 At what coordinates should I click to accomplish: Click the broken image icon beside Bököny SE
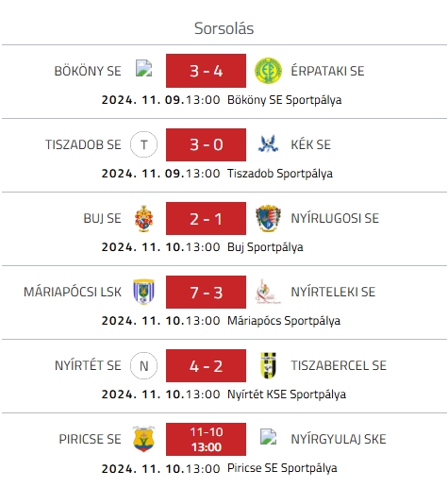[143, 68]
